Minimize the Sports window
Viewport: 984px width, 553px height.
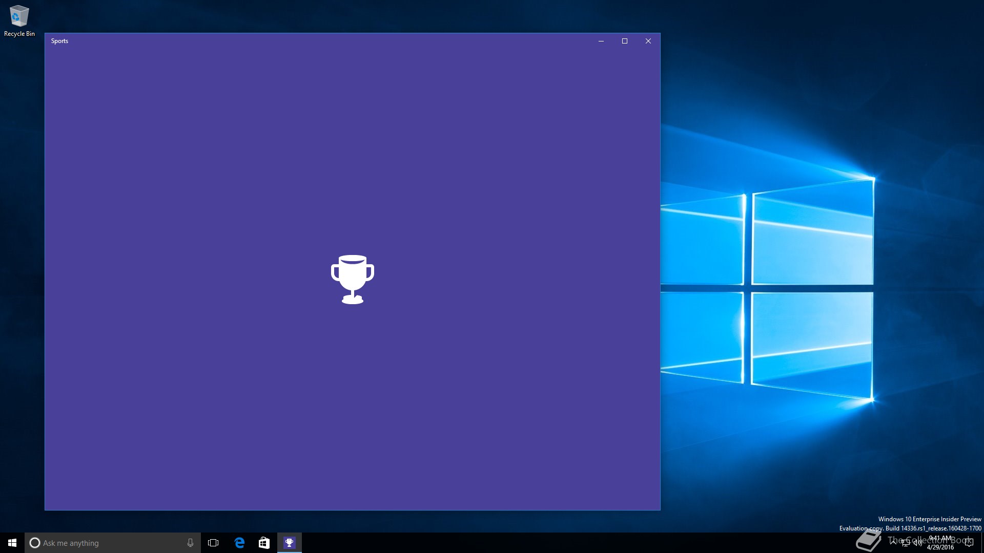601,41
